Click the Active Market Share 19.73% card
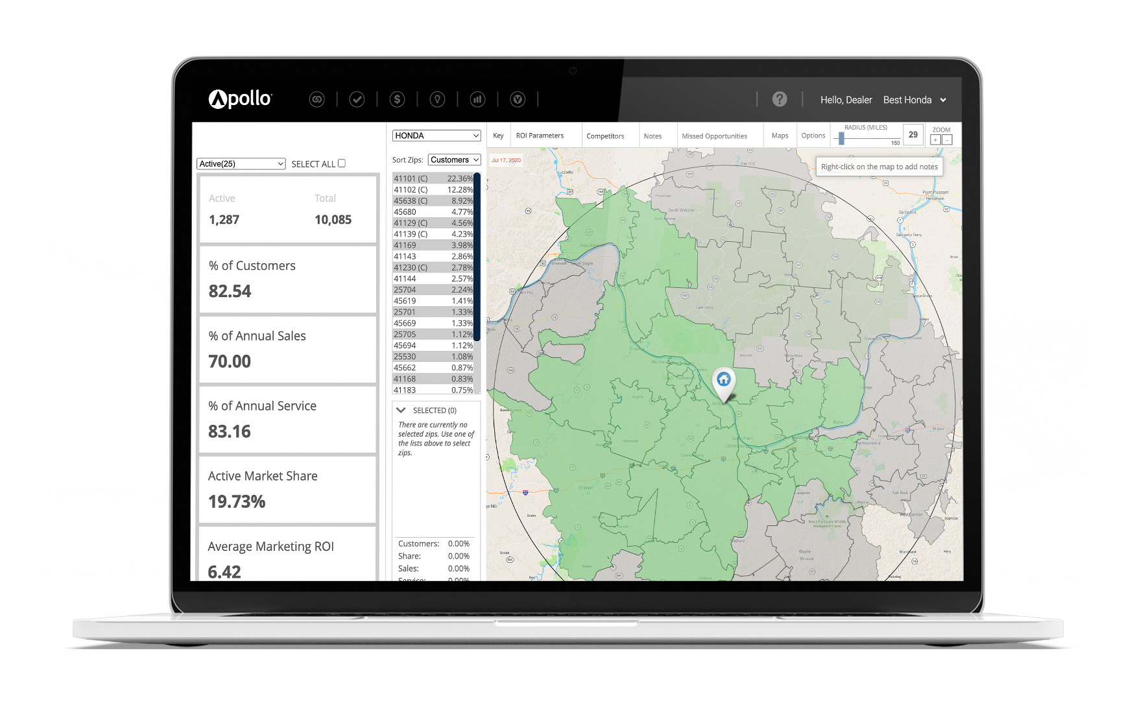 (288, 490)
